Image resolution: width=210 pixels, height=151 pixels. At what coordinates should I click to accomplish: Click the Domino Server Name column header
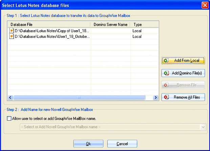110,24
